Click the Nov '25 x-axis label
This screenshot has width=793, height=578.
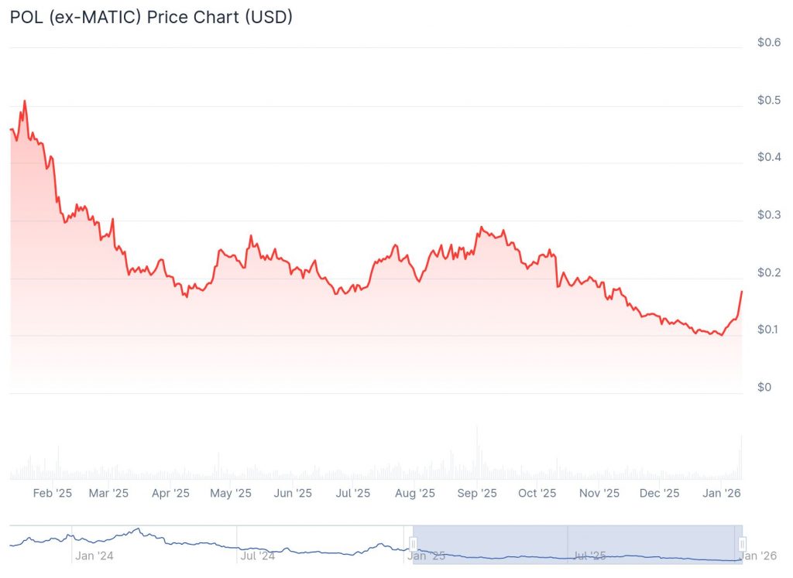[599, 492]
